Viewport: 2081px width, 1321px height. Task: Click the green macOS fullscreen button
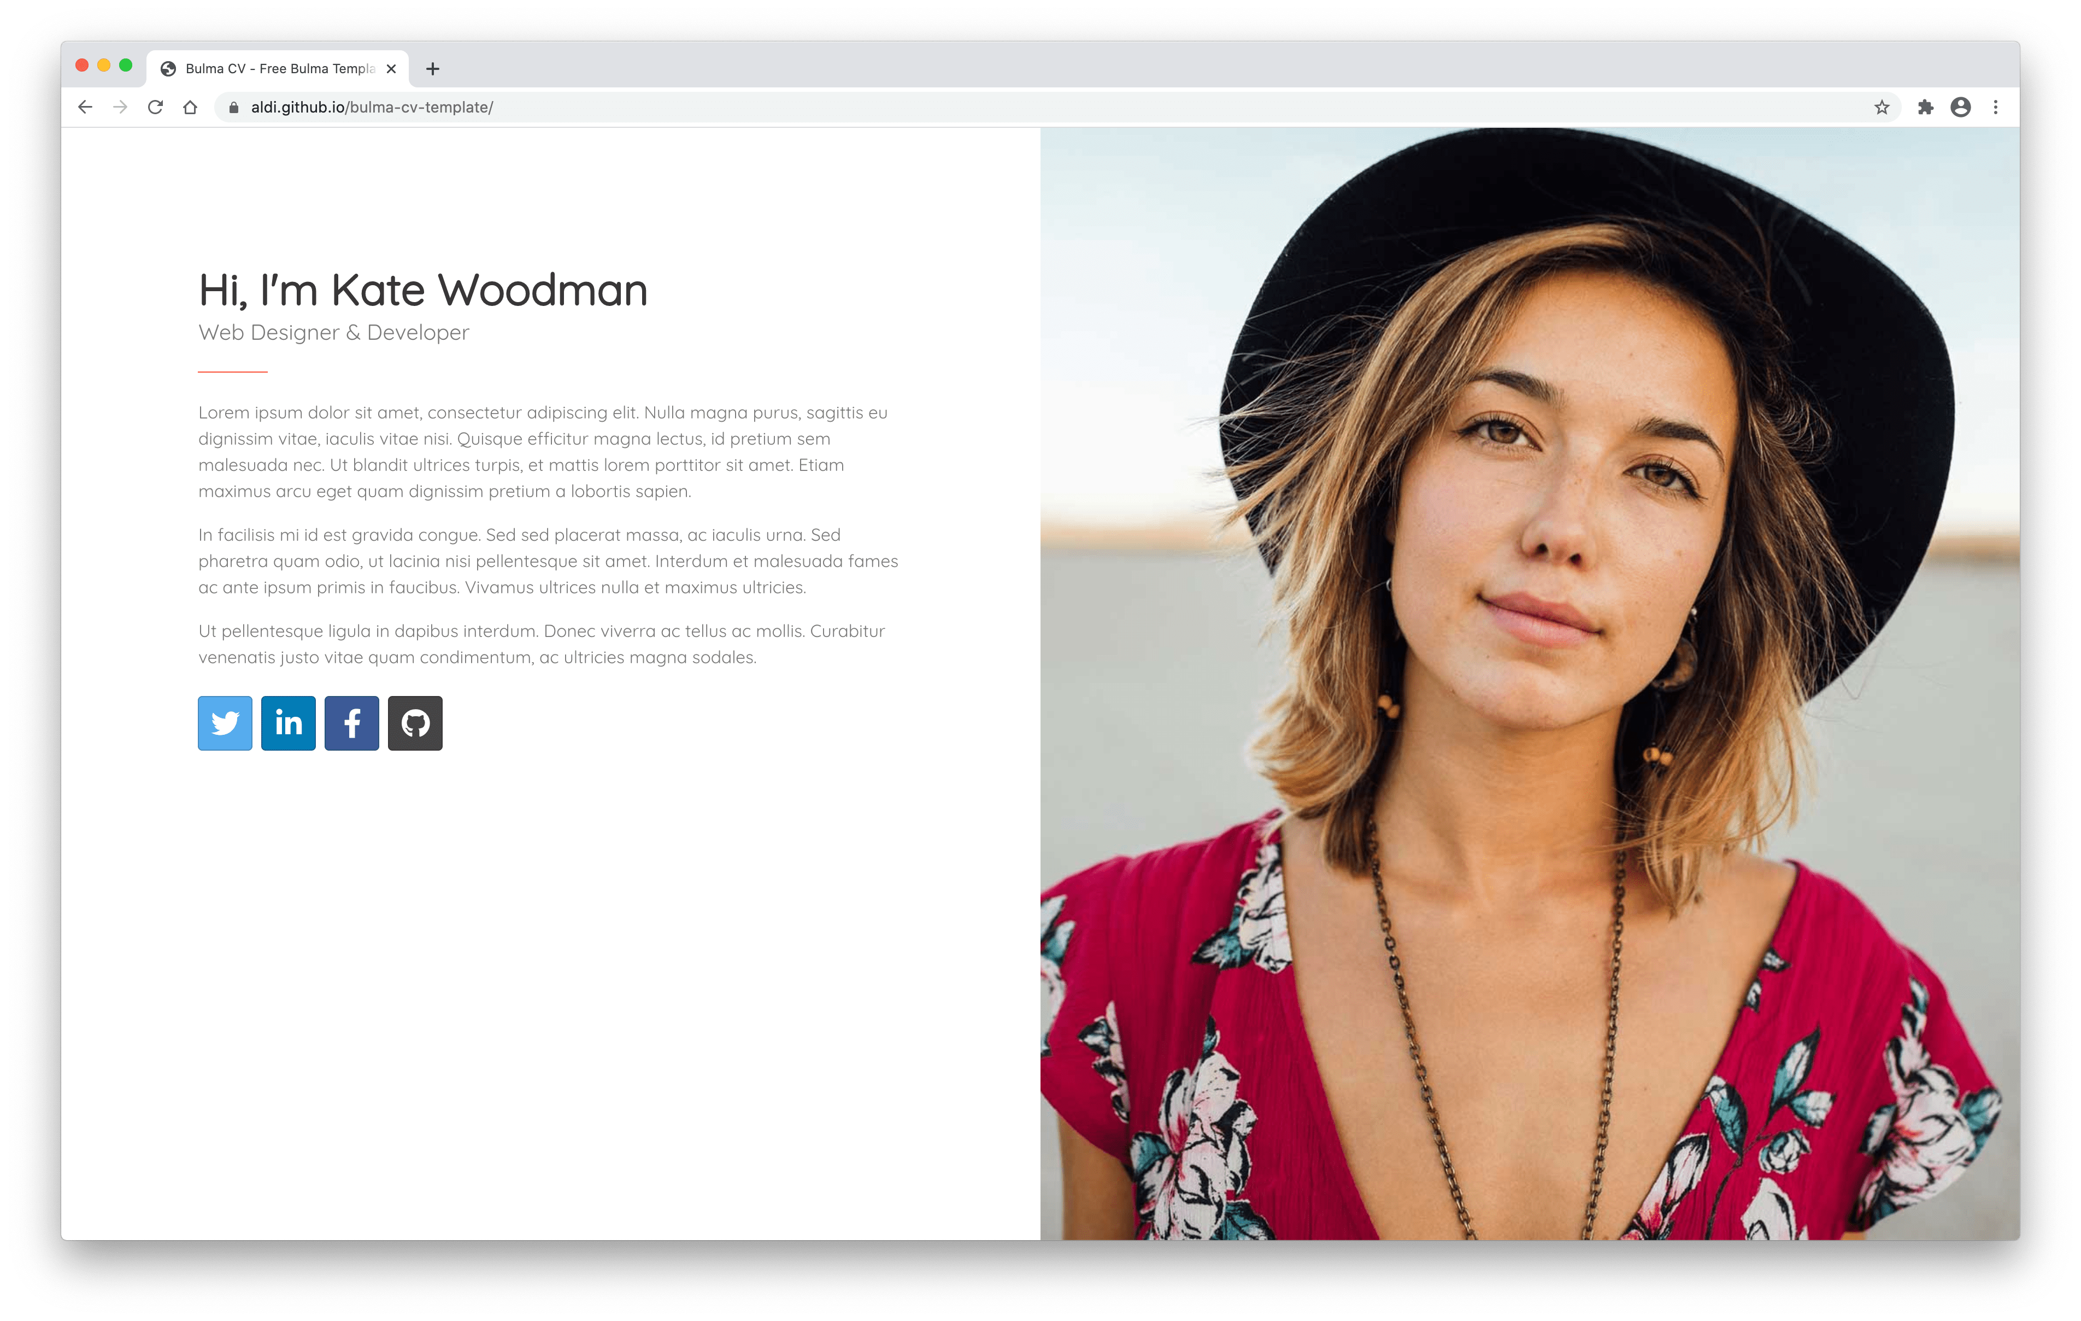tap(126, 66)
